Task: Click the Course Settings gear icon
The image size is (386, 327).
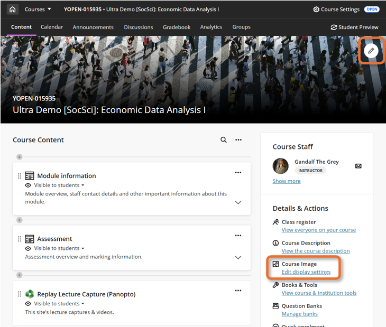Action: [x=316, y=10]
